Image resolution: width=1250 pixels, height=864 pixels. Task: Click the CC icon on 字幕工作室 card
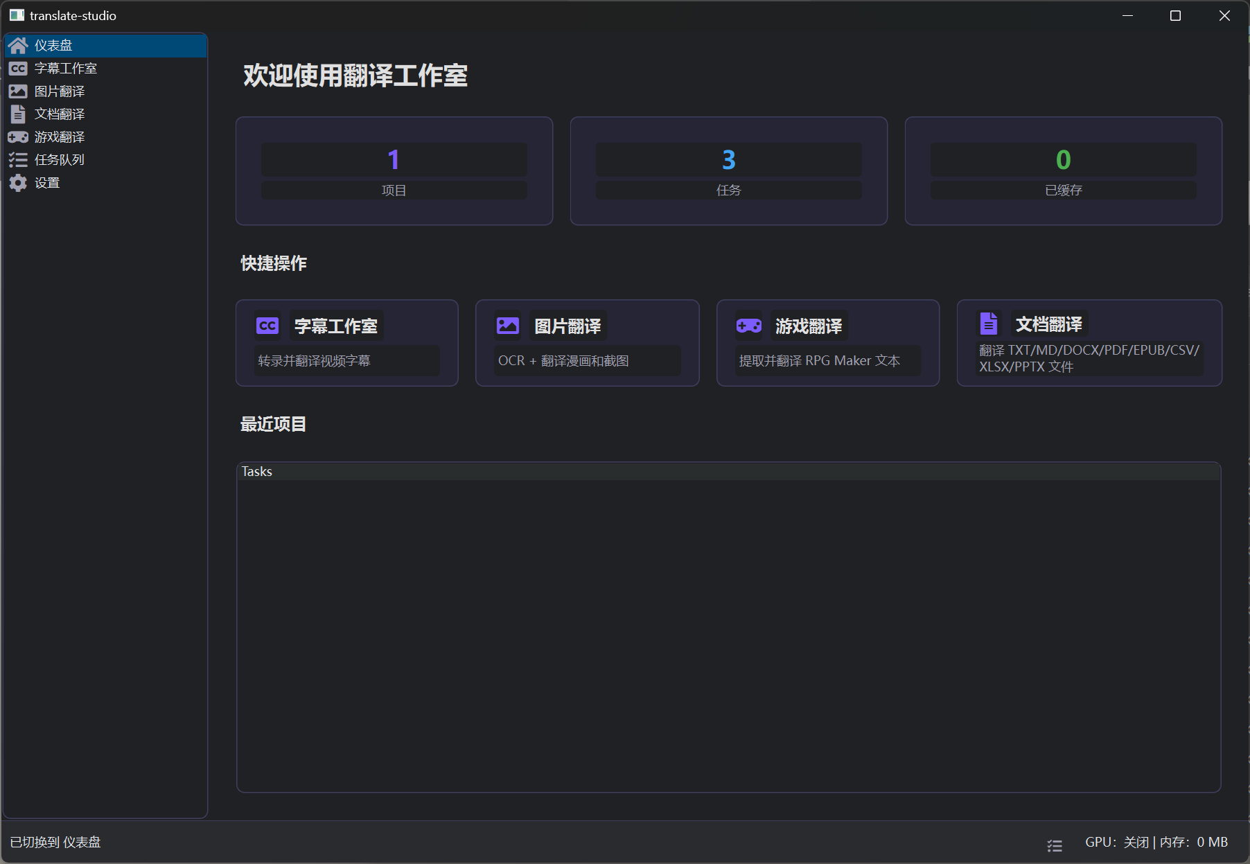coord(267,325)
